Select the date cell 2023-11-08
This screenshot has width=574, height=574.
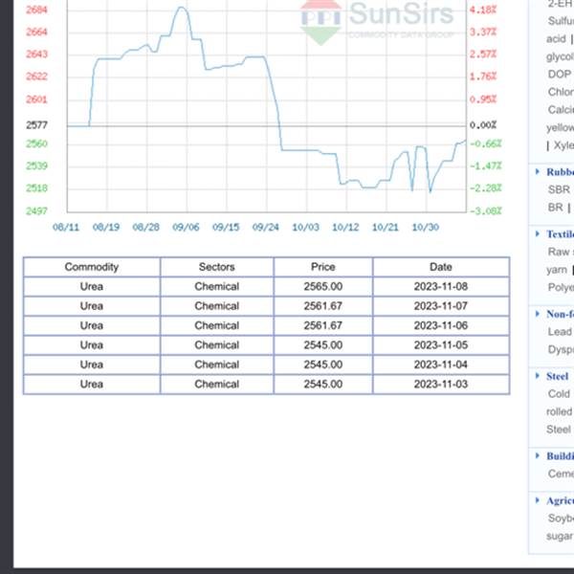pyautogui.click(x=441, y=286)
